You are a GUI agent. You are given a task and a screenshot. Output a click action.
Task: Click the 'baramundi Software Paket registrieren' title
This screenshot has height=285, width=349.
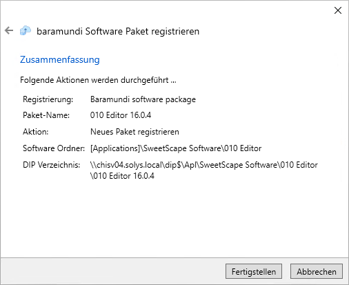pyautogui.click(x=118, y=31)
